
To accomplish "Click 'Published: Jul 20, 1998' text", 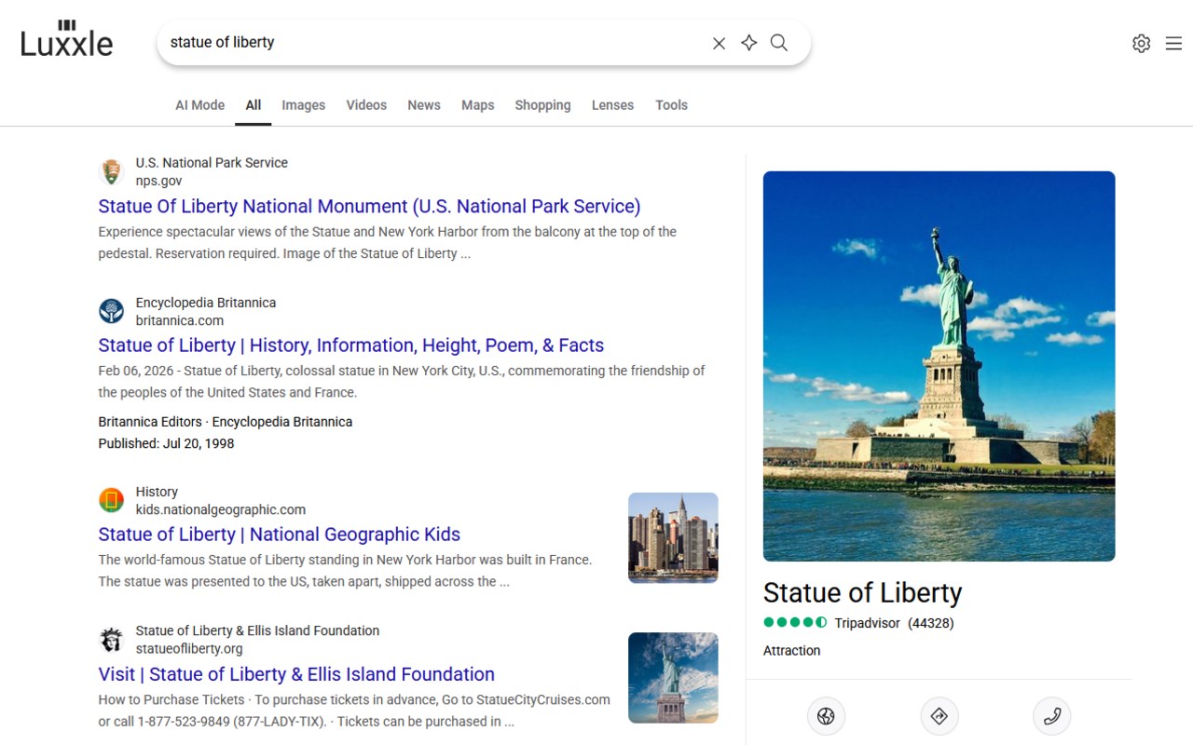I will click(166, 444).
